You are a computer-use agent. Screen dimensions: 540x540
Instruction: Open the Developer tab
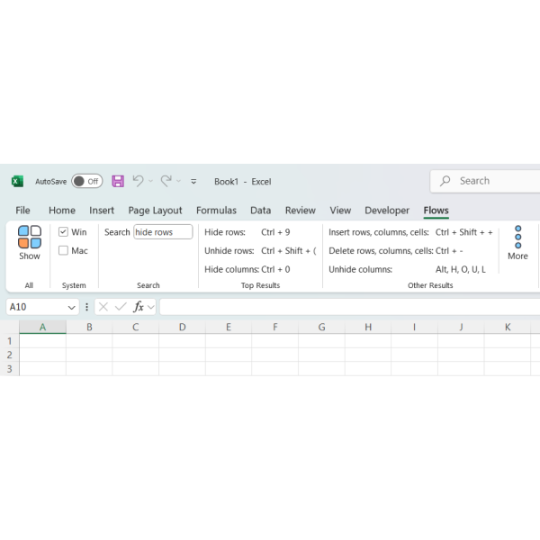click(x=387, y=211)
